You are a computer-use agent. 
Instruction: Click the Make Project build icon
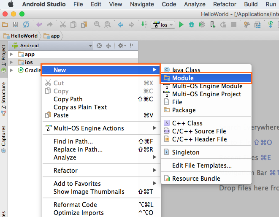click(x=144, y=24)
